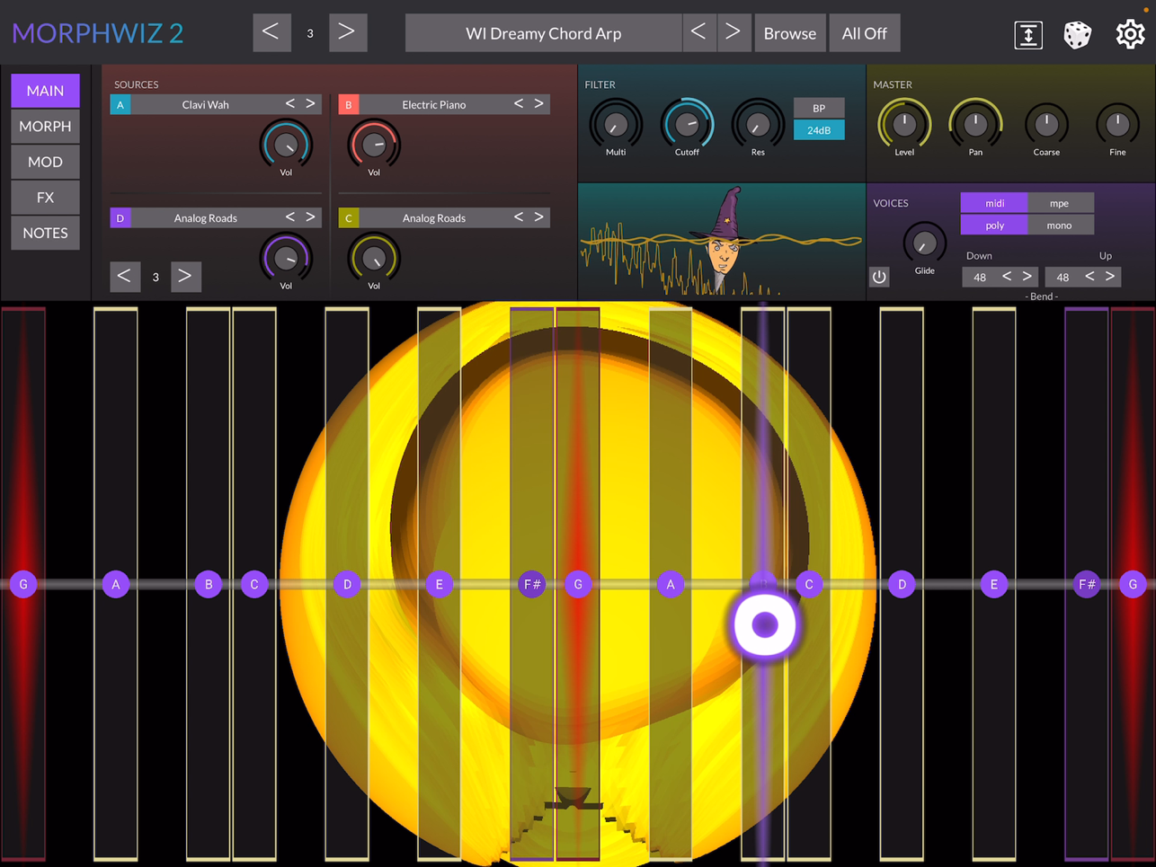The image size is (1156, 867).
Task: Toggle the voices power button
Action: click(x=879, y=277)
